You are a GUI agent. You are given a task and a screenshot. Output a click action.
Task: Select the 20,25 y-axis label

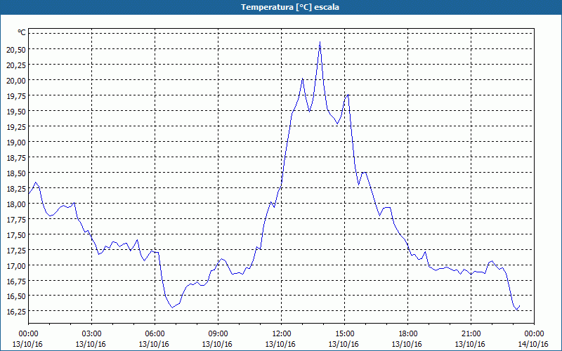[x=16, y=65]
